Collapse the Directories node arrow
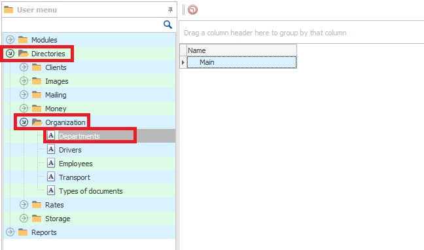This screenshot has width=424, height=250. point(10,54)
